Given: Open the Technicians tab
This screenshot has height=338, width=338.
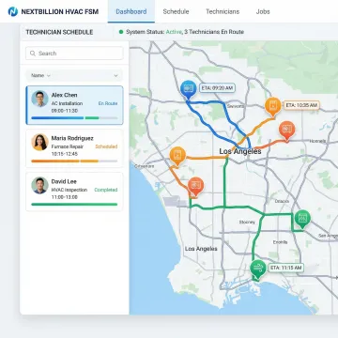Looking at the screenshot, I should coord(223,11).
